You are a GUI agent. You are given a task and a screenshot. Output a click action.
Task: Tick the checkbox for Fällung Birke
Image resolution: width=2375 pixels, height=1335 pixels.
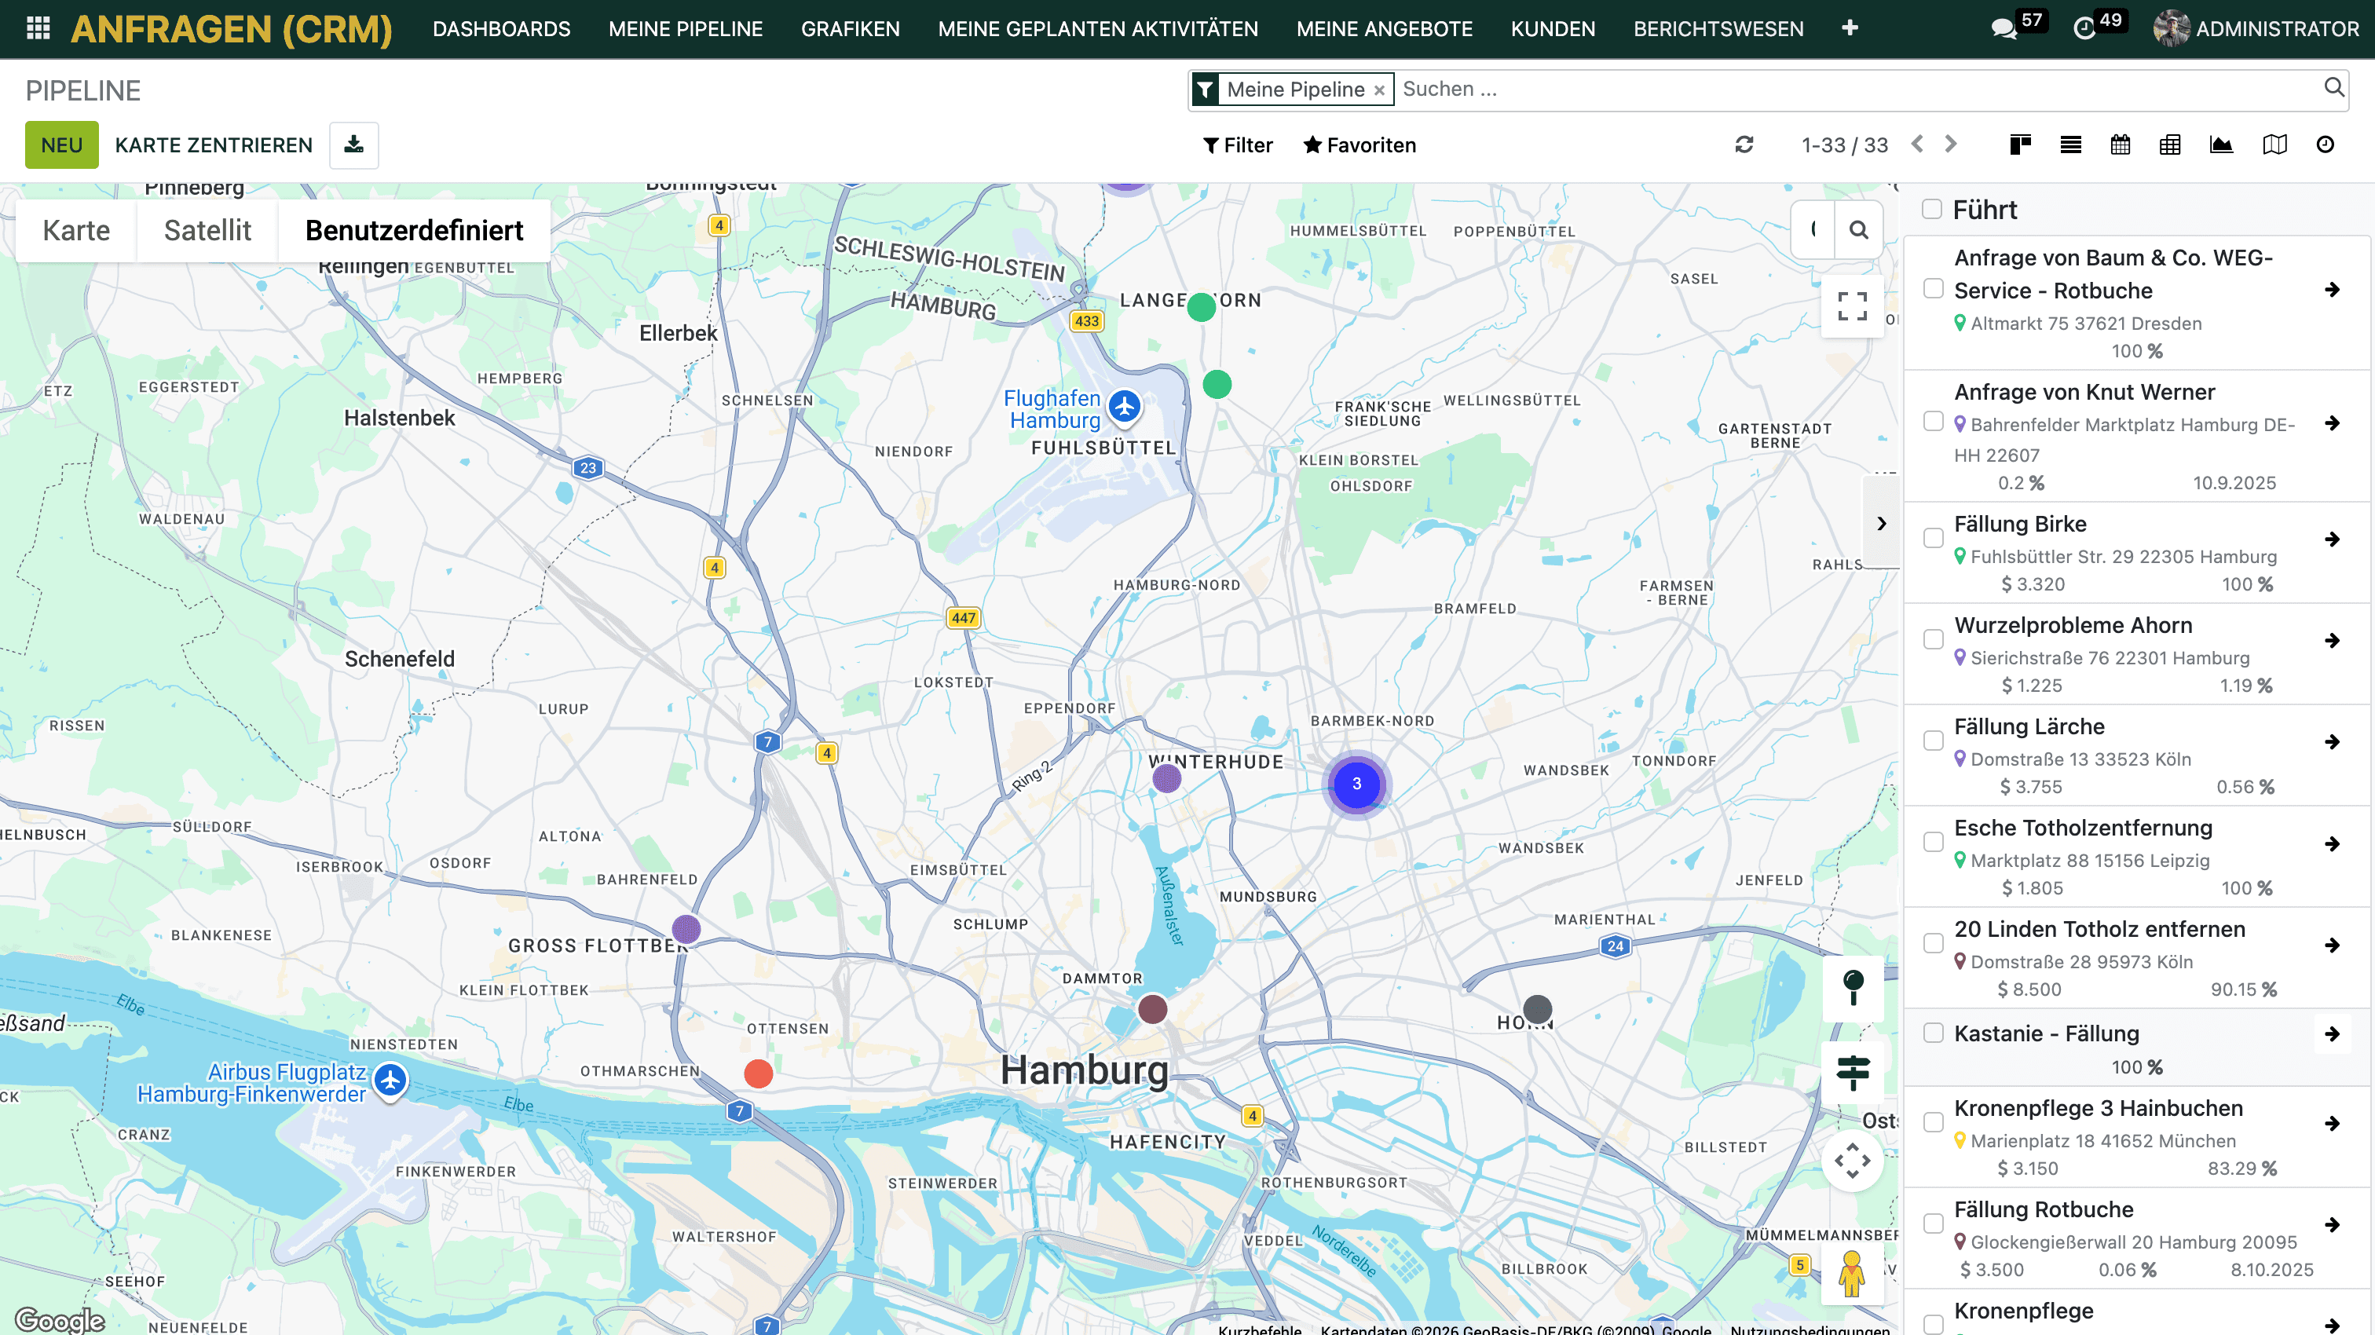(x=1934, y=537)
